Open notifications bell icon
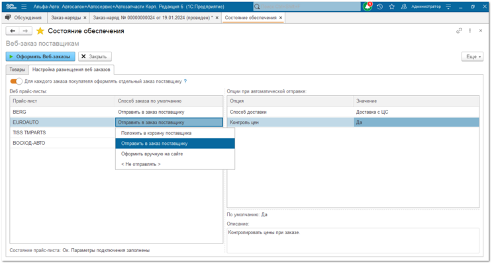The width and height of the screenshot is (492, 264). (x=368, y=7)
